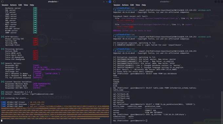Image resolution: width=223 pixels, height=124 pixels.
Task: Click 'Author: Laurent Gaffie' line
Action: point(28,94)
